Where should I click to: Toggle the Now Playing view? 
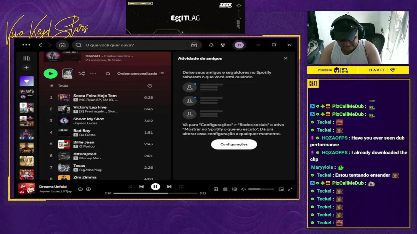tap(216, 189)
